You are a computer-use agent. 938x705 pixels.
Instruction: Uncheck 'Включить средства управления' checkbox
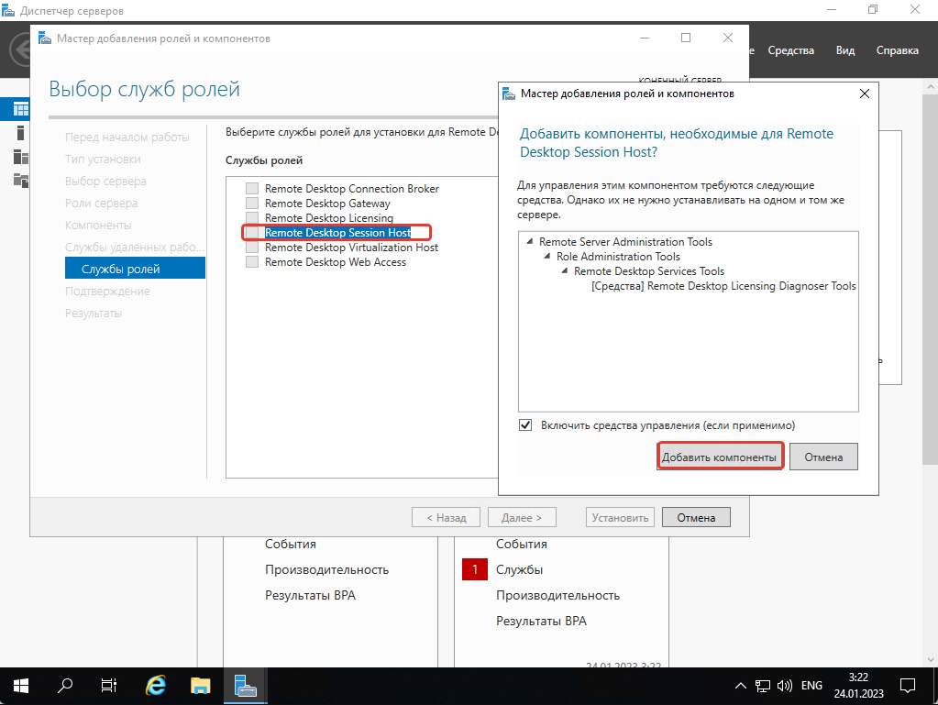(525, 425)
